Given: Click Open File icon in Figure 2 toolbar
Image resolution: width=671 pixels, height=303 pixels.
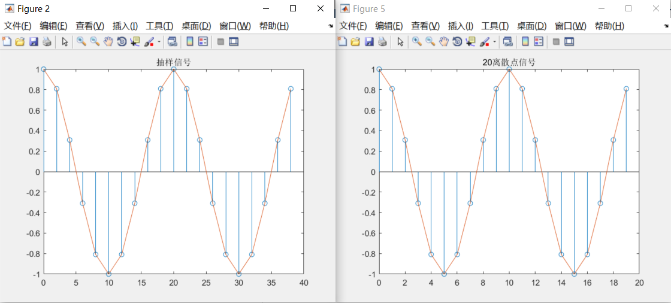Looking at the screenshot, I should point(20,41).
